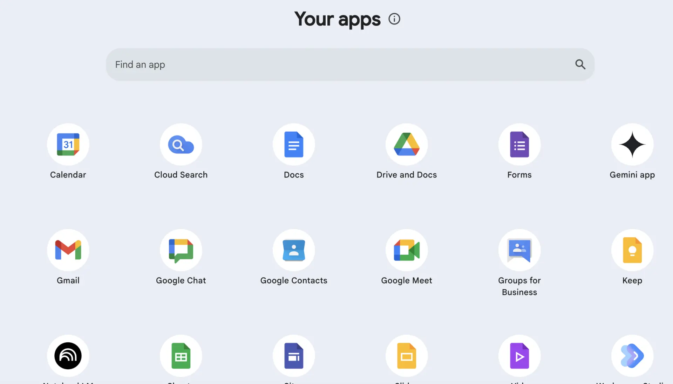
Task: Open the Gemini app
Action: point(632,144)
